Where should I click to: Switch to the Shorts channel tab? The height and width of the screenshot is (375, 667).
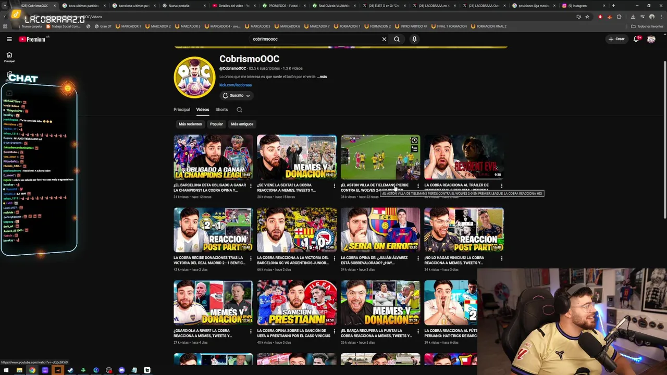(x=221, y=110)
